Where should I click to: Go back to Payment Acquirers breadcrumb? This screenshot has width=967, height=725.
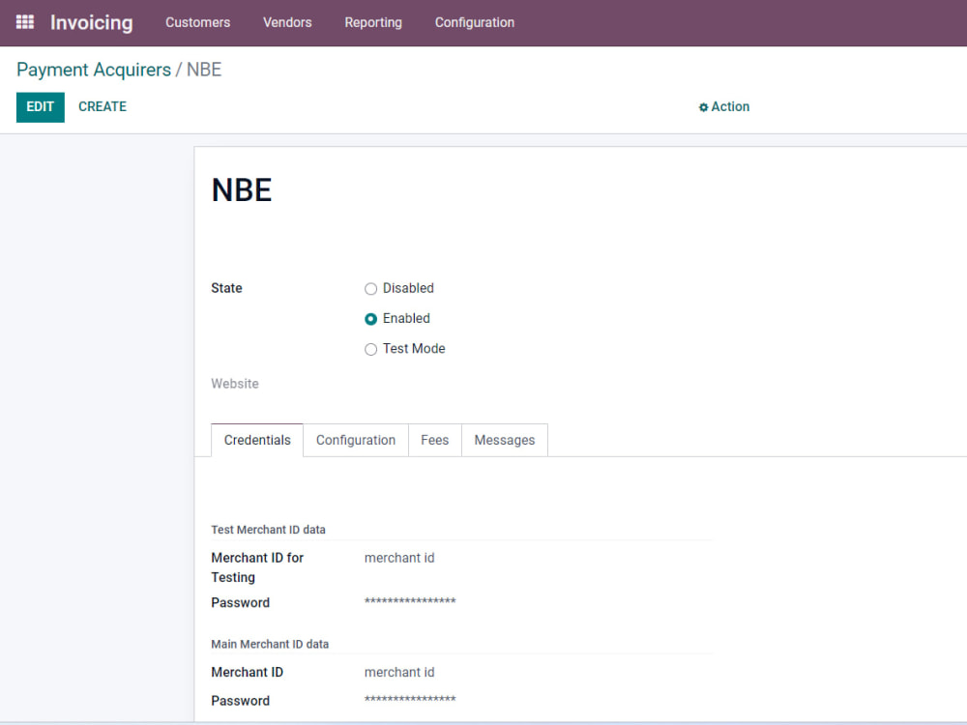(94, 70)
